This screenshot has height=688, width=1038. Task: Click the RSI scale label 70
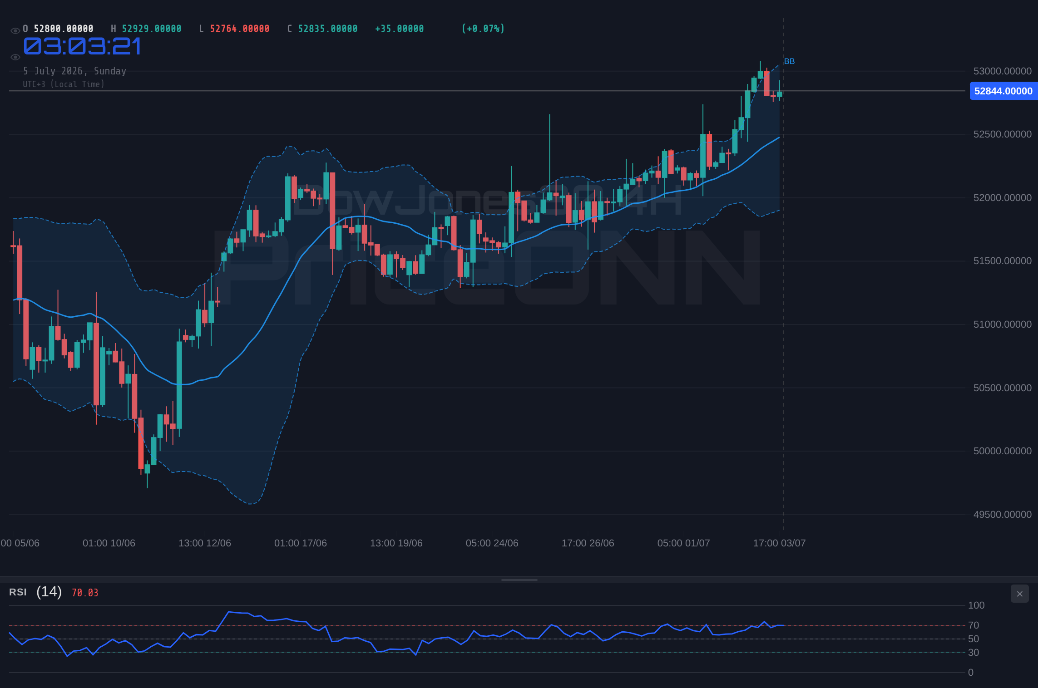click(x=974, y=625)
